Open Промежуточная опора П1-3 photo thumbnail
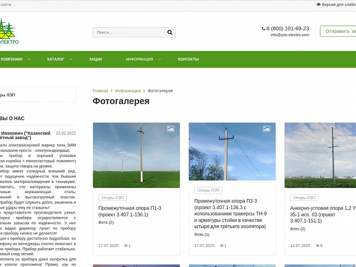The image size is (356, 267). tap(136, 155)
